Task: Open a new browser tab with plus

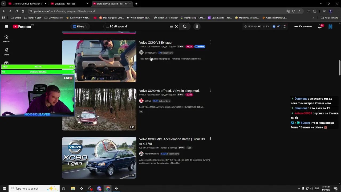Action: coord(136,4)
